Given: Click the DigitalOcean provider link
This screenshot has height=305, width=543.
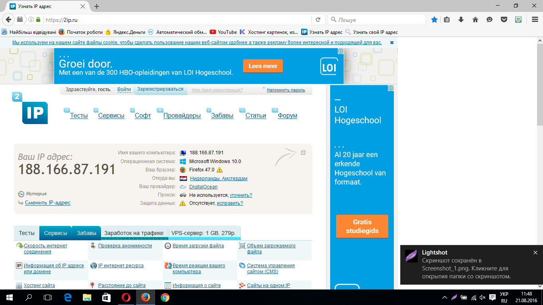Looking at the screenshot, I should 203,187.
